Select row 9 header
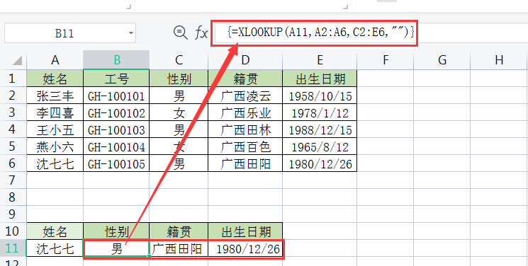This screenshot has width=528, height=266. tap(13, 214)
